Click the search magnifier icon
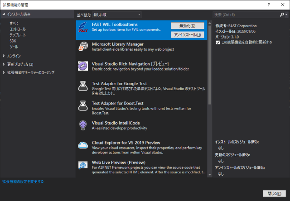Screen dimensions: 290x201 point(282,14)
